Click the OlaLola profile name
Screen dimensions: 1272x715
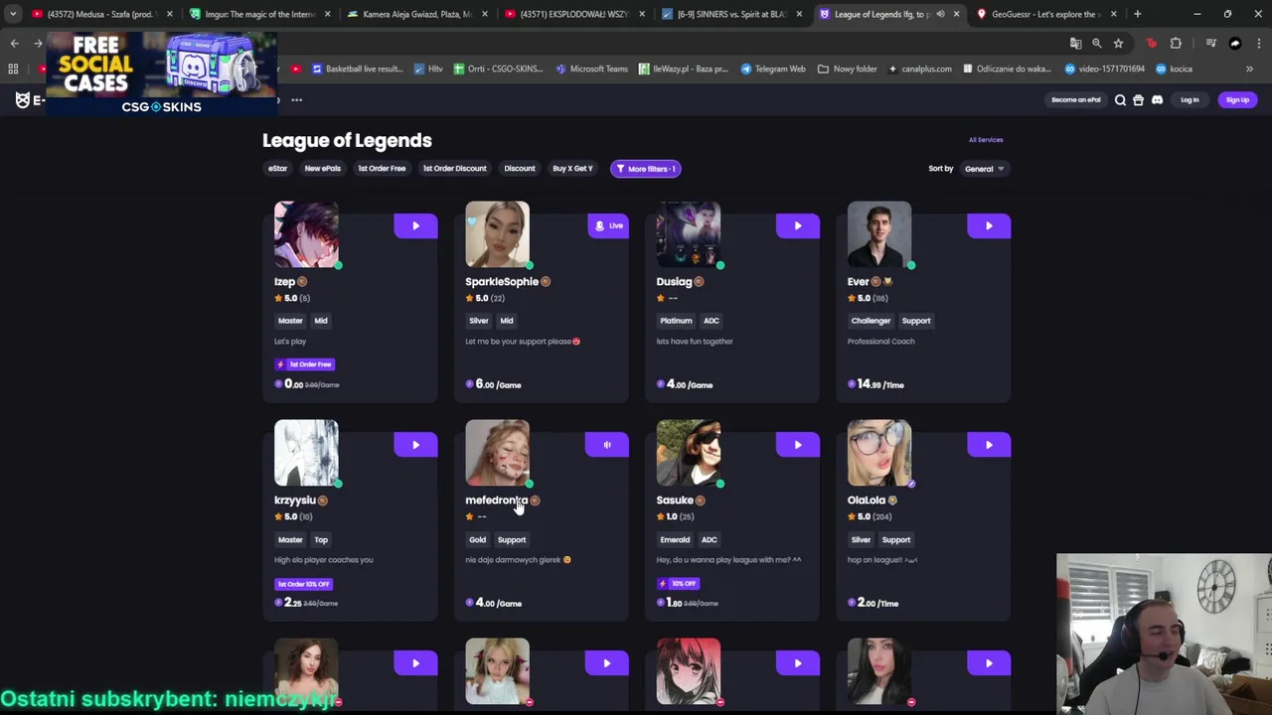coord(866,500)
